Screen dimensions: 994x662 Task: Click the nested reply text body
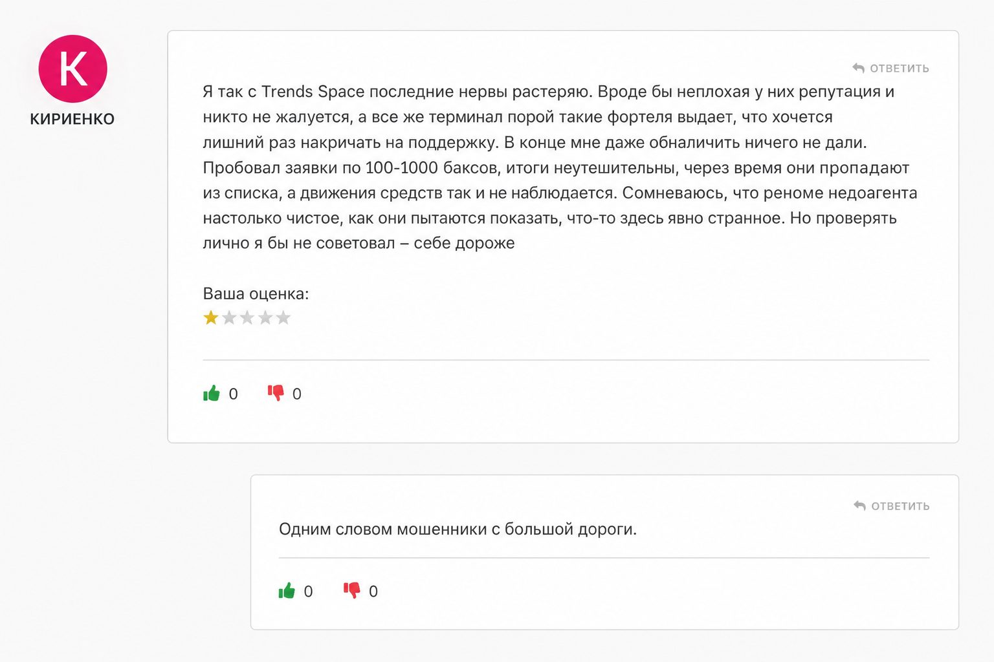[x=458, y=529]
